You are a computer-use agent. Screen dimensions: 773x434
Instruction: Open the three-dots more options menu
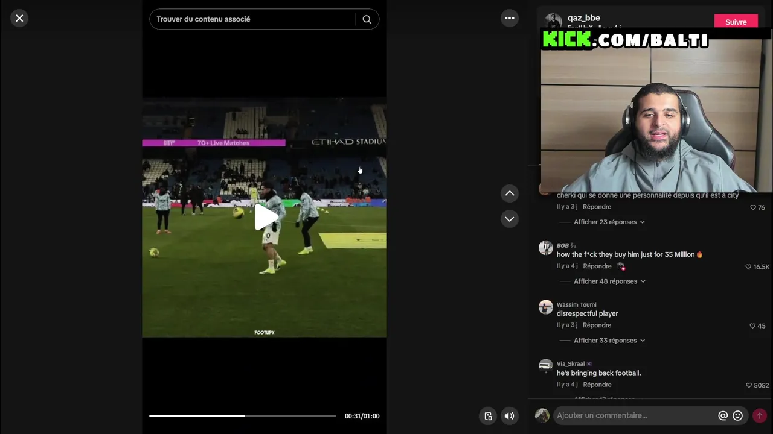click(x=510, y=18)
